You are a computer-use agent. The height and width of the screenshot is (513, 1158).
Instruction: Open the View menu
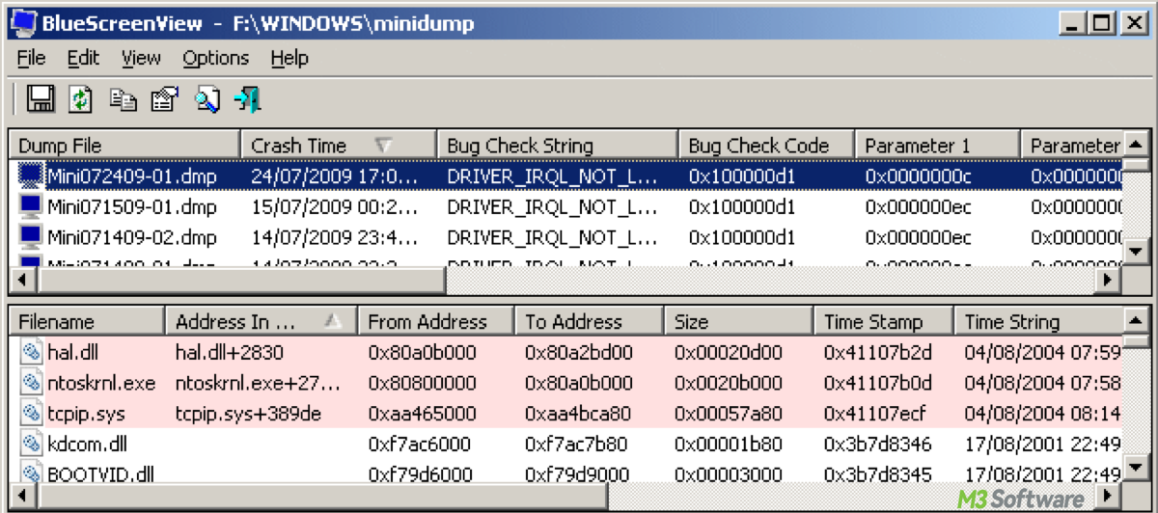(x=141, y=58)
